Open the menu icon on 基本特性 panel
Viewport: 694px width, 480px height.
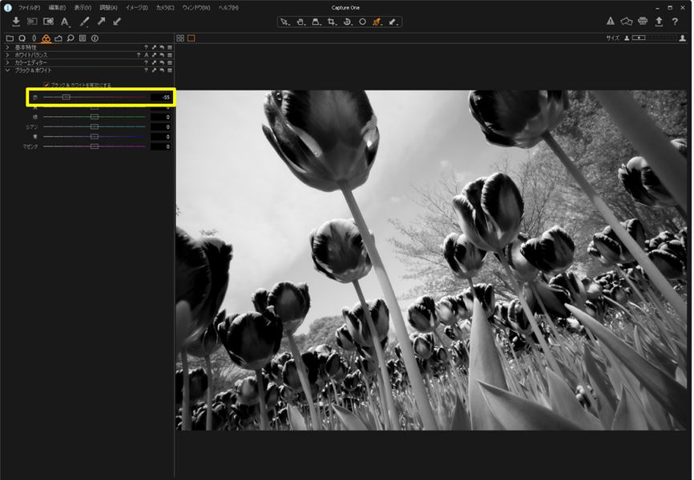tap(170, 47)
